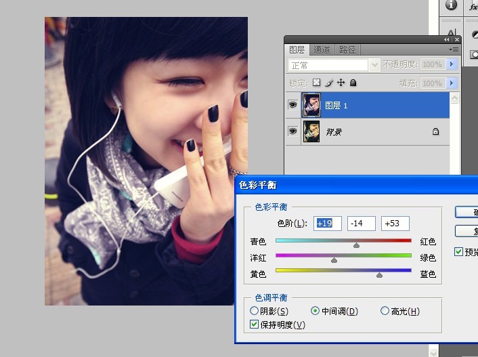478x357 pixels.
Task: Open the layers panel flyout menu
Action: click(x=453, y=50)
